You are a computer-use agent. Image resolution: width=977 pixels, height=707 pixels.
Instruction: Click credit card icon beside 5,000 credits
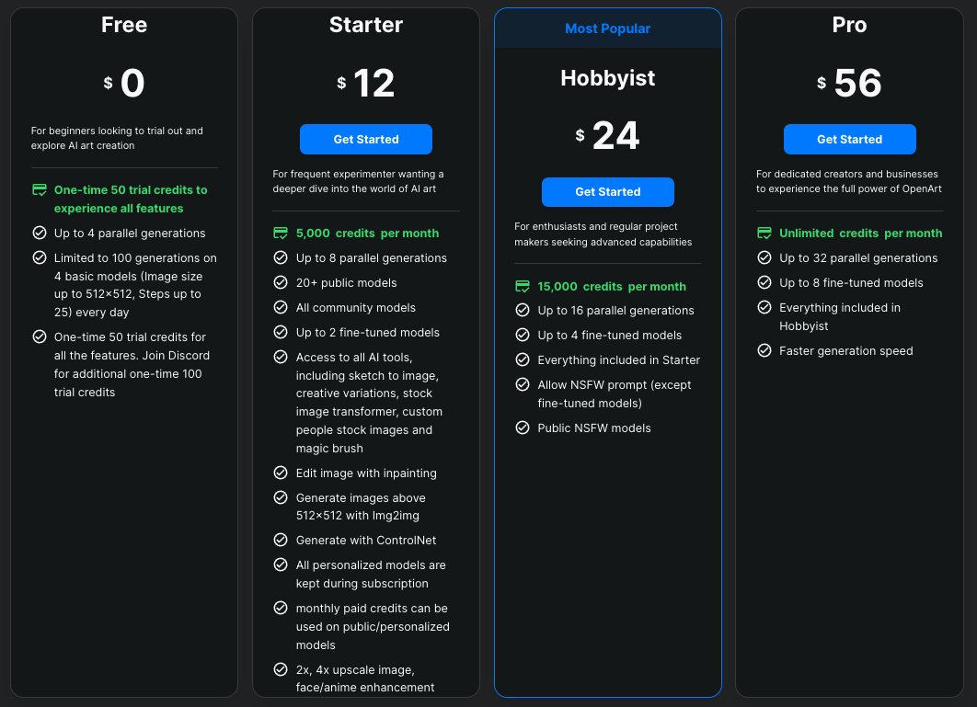[281, 234]
